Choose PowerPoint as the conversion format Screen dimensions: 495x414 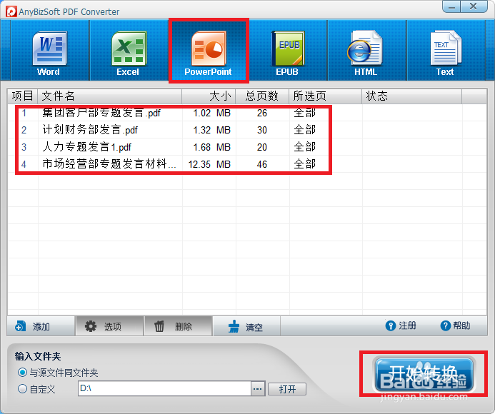209,51
